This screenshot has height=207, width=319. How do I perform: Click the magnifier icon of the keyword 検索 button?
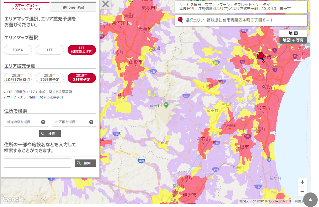[79, 163]
